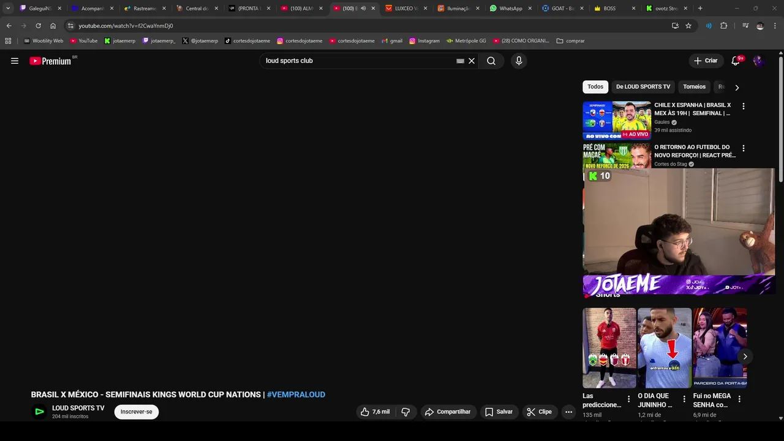Subscribe via Inscrever-se button
Viewport: 784px width, 441px height.
point(137,412)
